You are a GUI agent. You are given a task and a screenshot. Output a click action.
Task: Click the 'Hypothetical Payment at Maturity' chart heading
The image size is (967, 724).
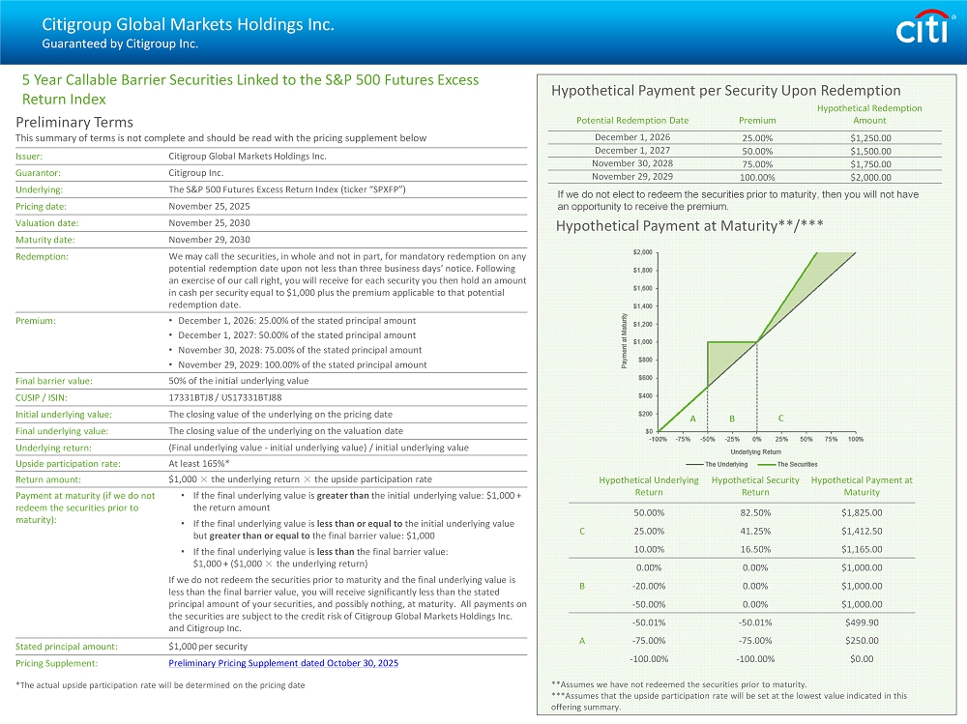[689, 227]
